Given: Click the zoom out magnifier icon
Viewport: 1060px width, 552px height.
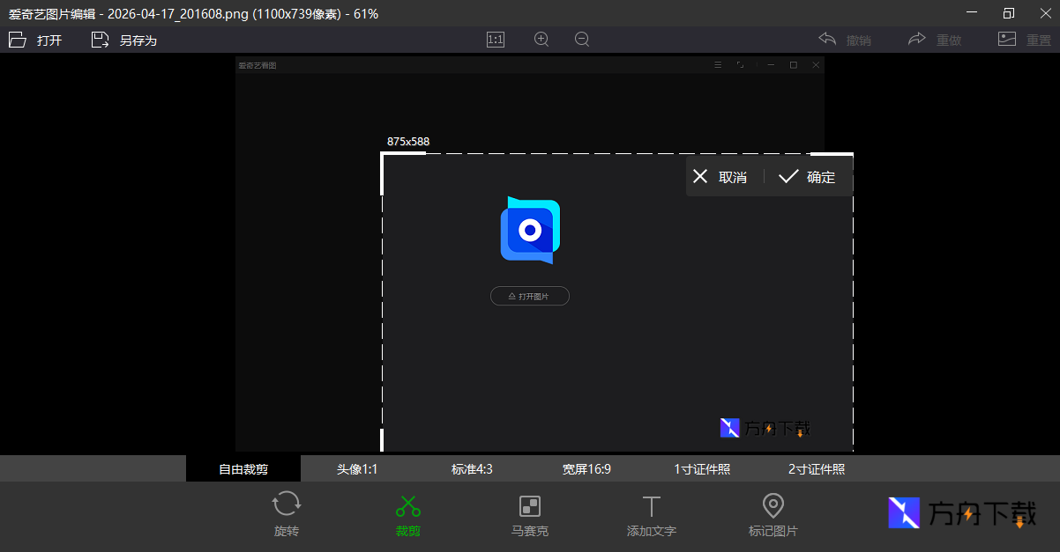Looking at the screenshot, I should (x=582, y=40).
